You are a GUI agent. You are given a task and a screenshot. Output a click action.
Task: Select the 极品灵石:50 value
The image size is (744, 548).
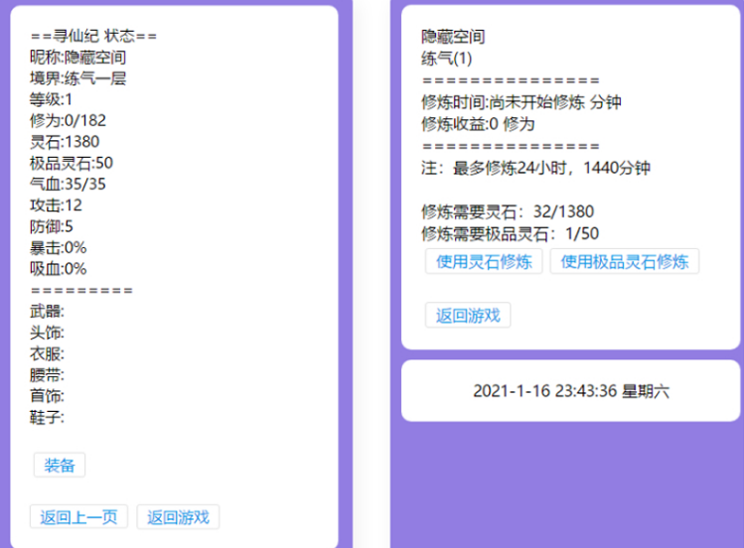72,163
